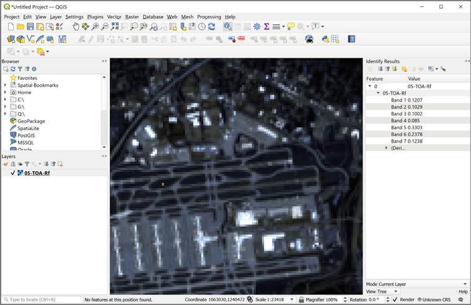
Task: Click the Save Project icon
Action: 30,27
